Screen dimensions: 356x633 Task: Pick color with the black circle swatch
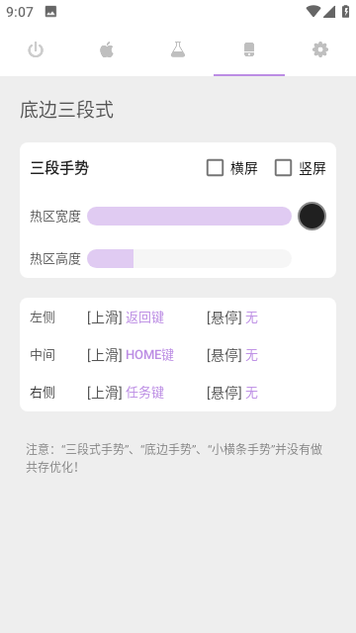[311, 217]
